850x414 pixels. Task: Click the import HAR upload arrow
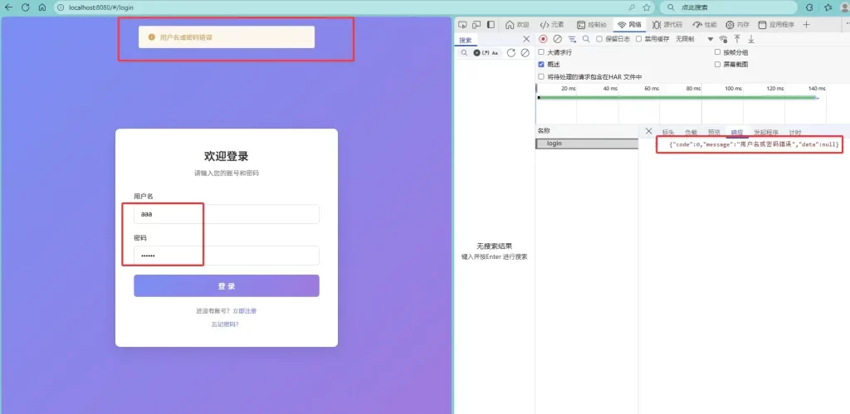pos(736,39)
